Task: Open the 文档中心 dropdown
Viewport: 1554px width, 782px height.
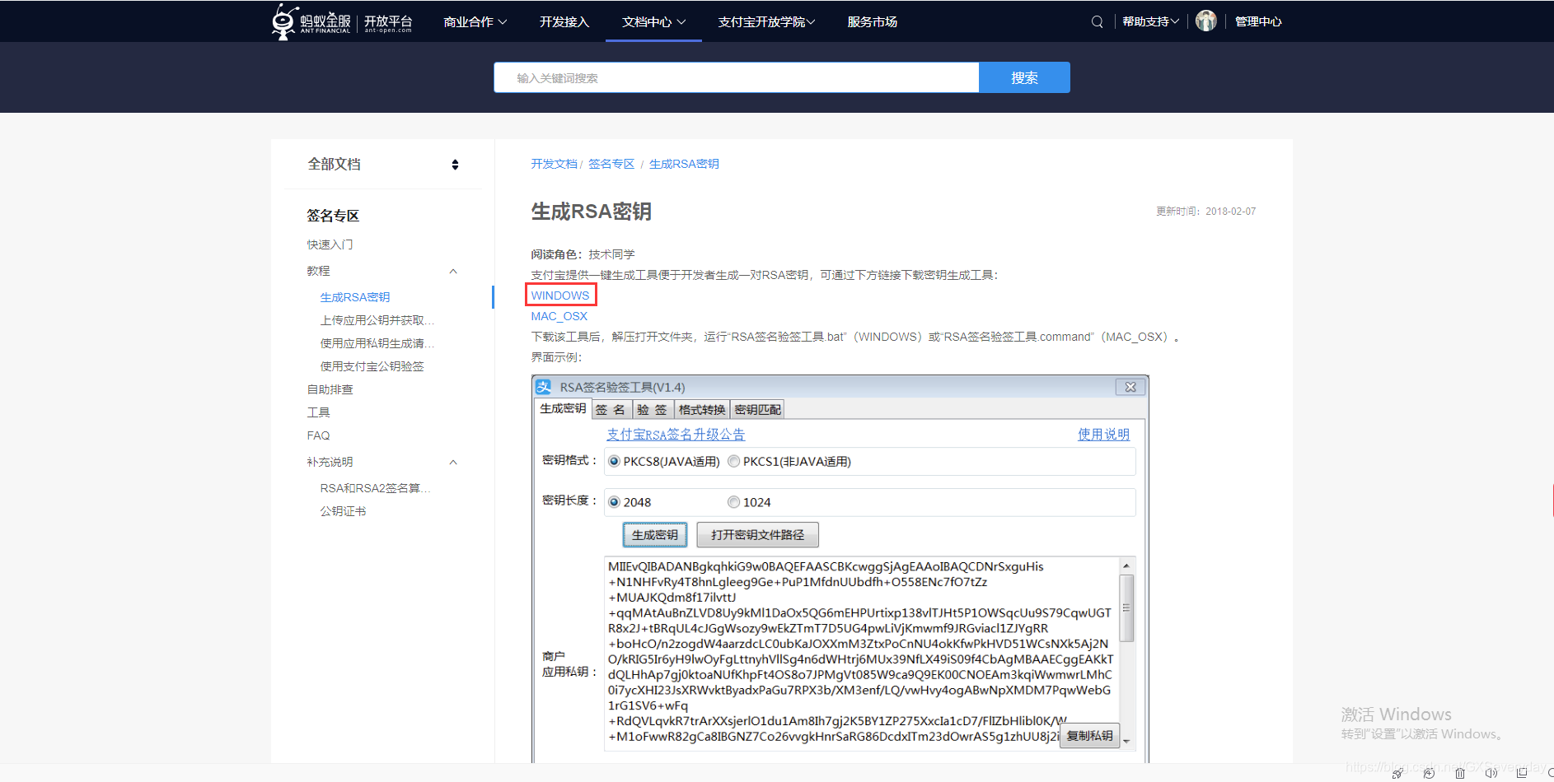Action: (x=653, y=22)
